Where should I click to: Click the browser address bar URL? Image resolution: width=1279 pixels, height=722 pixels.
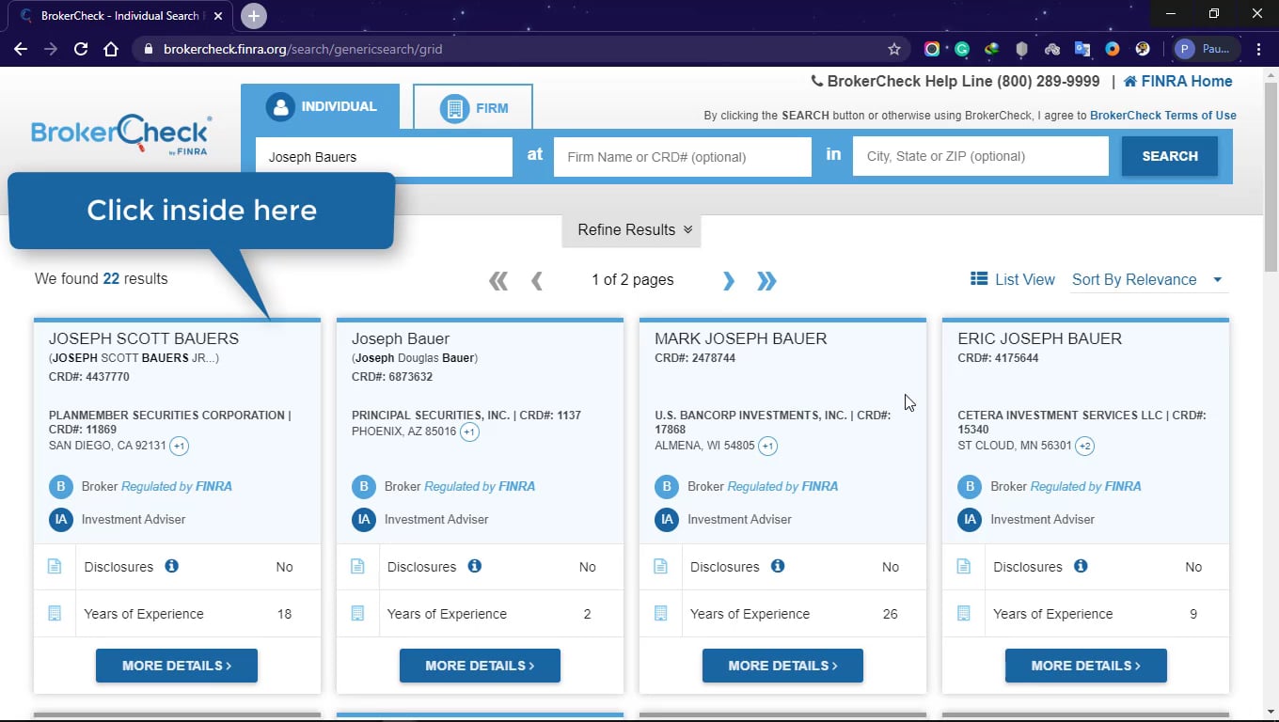click(x=303, y=49)
